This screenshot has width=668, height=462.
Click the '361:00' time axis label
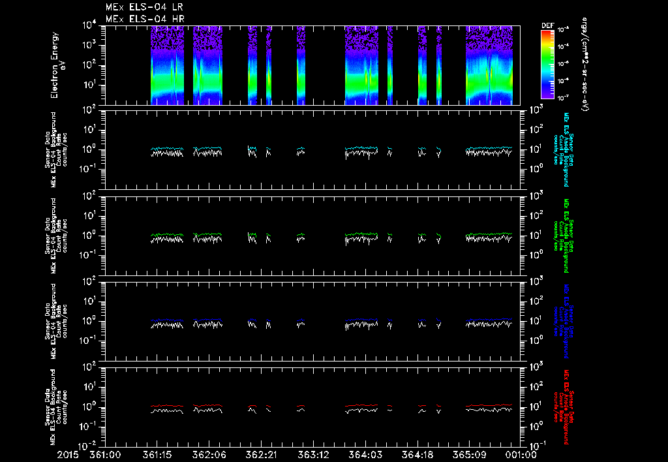[x=105, y=455]
